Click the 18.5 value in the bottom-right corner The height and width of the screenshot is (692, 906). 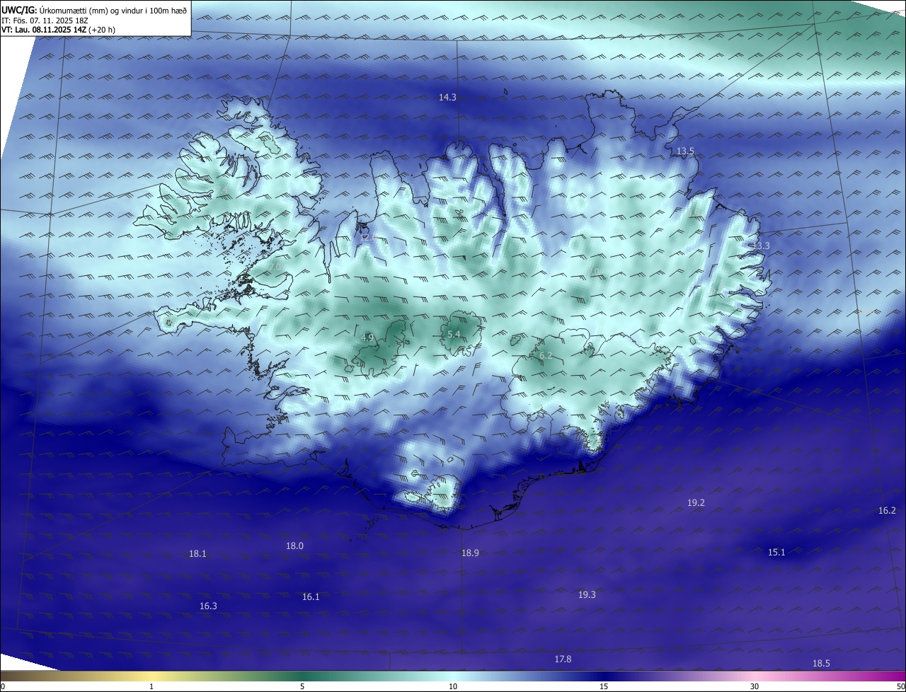(821, 664)
